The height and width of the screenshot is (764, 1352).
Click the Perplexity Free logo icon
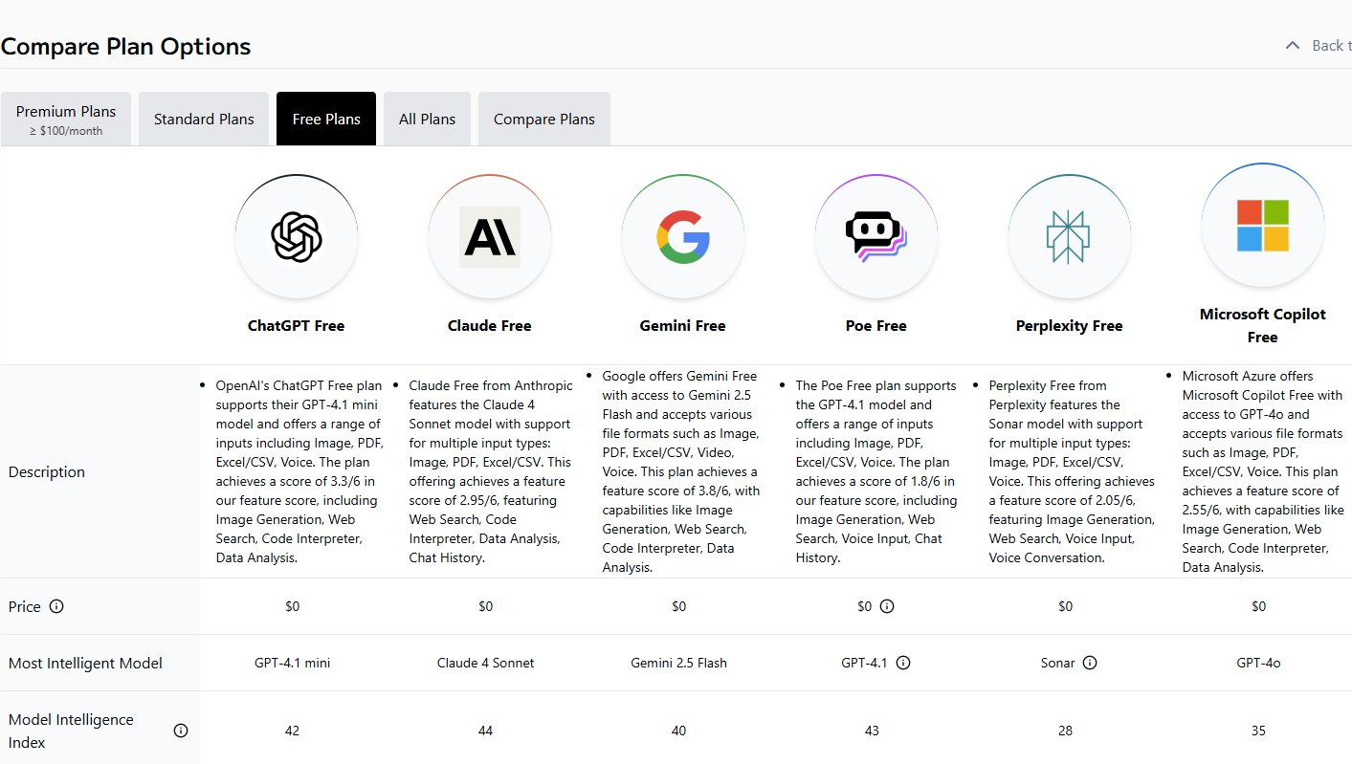tap(1069, 236)
